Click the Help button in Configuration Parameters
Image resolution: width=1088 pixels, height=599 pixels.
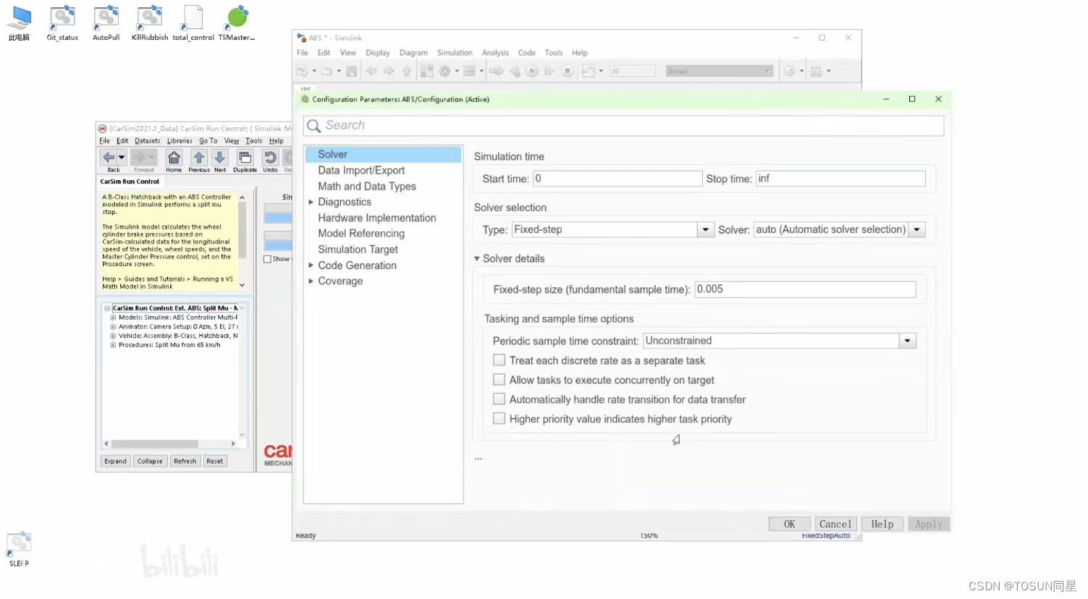(882, 524)
